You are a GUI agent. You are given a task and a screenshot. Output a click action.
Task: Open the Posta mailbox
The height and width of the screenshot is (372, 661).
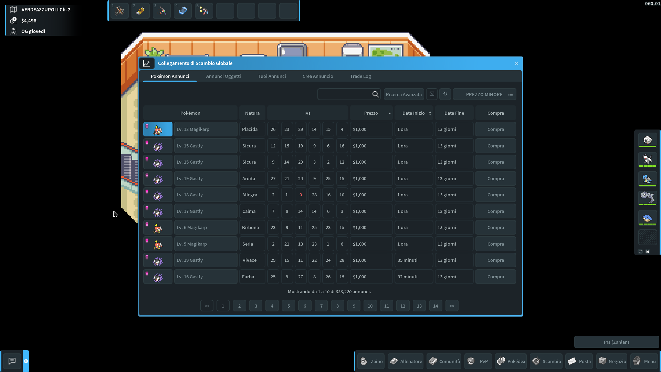click(x=579, y=361)
